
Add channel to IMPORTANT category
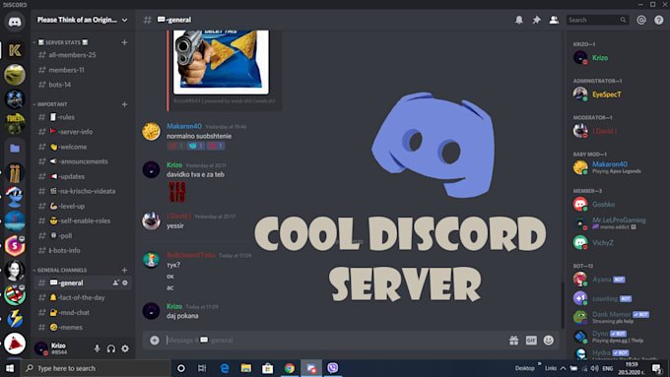click(x=124, y=104)
